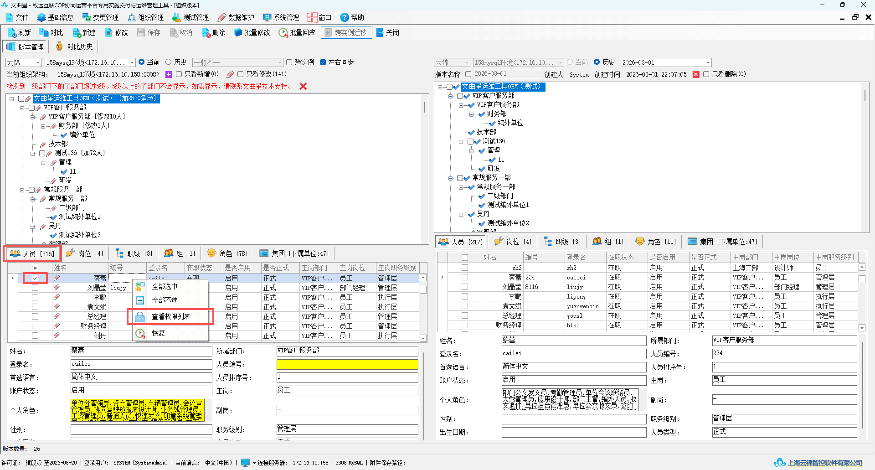This screenshot has width=875, height=470.
Task: Click the purple plus icon beside 只看新增
Action: (x=169, y=74)
